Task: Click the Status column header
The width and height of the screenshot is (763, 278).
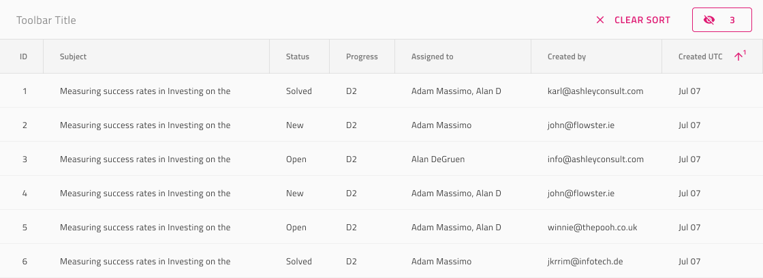Action: pyautogui.click(x=297, y=57)
